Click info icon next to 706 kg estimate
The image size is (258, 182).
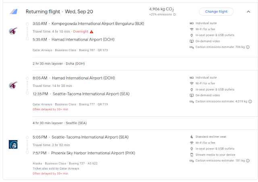248,47
